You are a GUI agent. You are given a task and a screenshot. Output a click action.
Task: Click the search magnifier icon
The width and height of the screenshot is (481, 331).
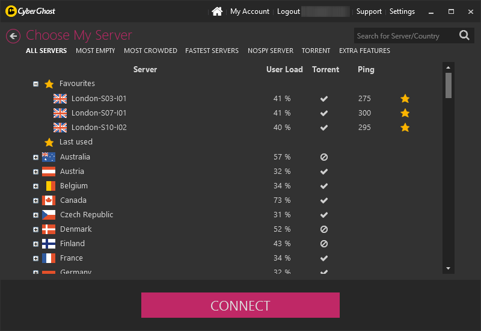coord(464,36)
